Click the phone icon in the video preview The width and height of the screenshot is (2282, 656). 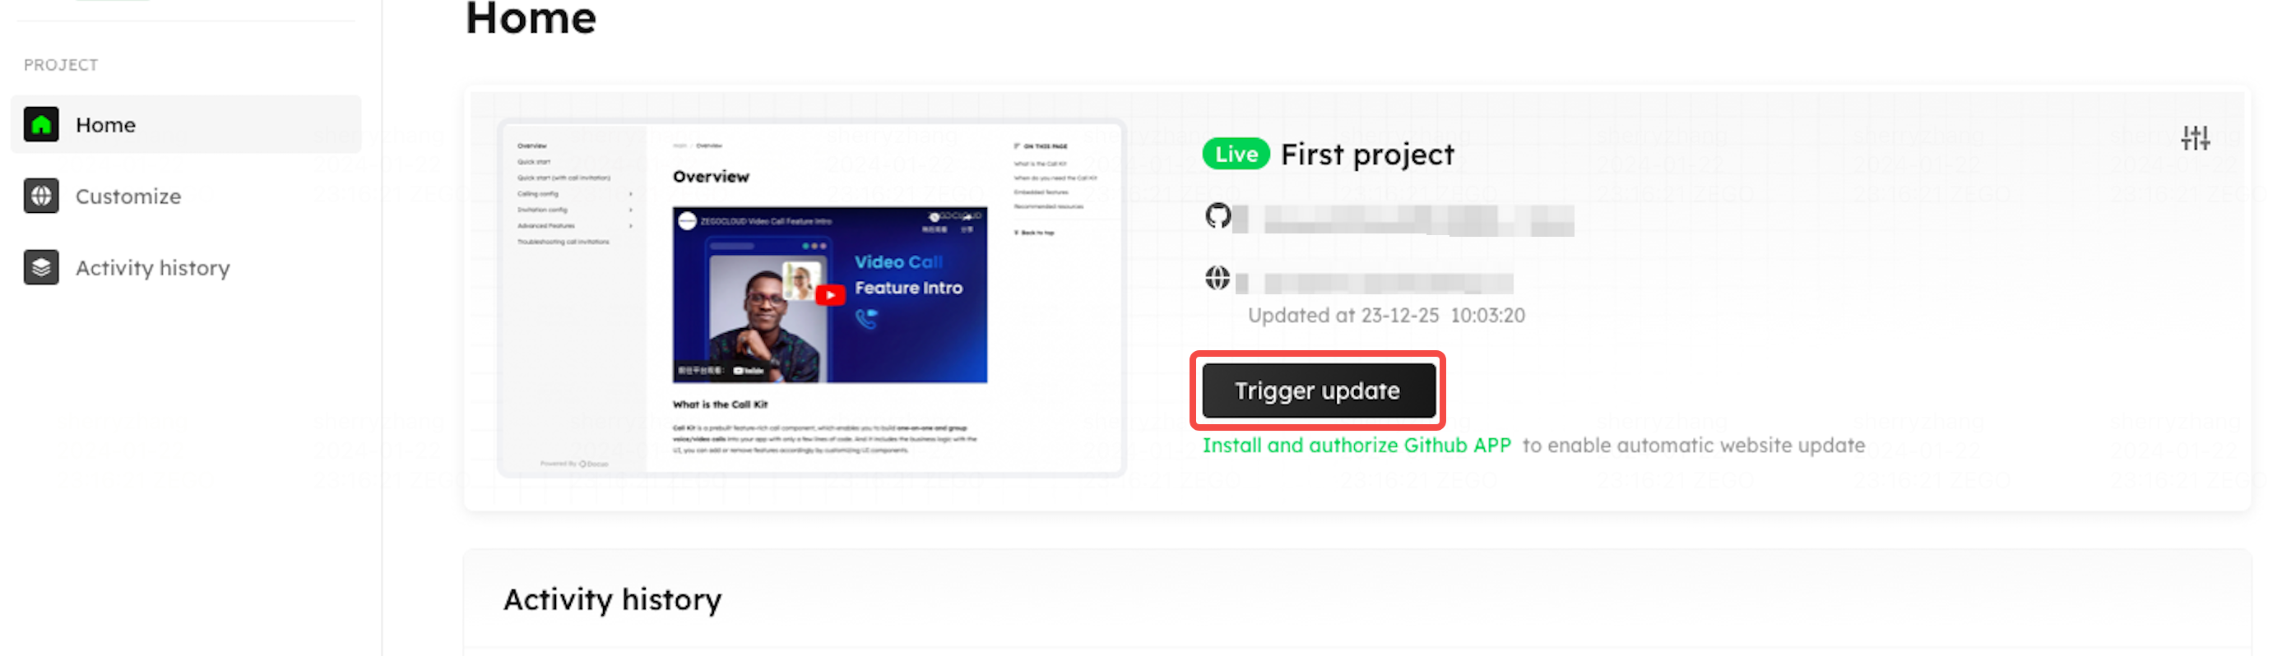[x=866, y=319]
